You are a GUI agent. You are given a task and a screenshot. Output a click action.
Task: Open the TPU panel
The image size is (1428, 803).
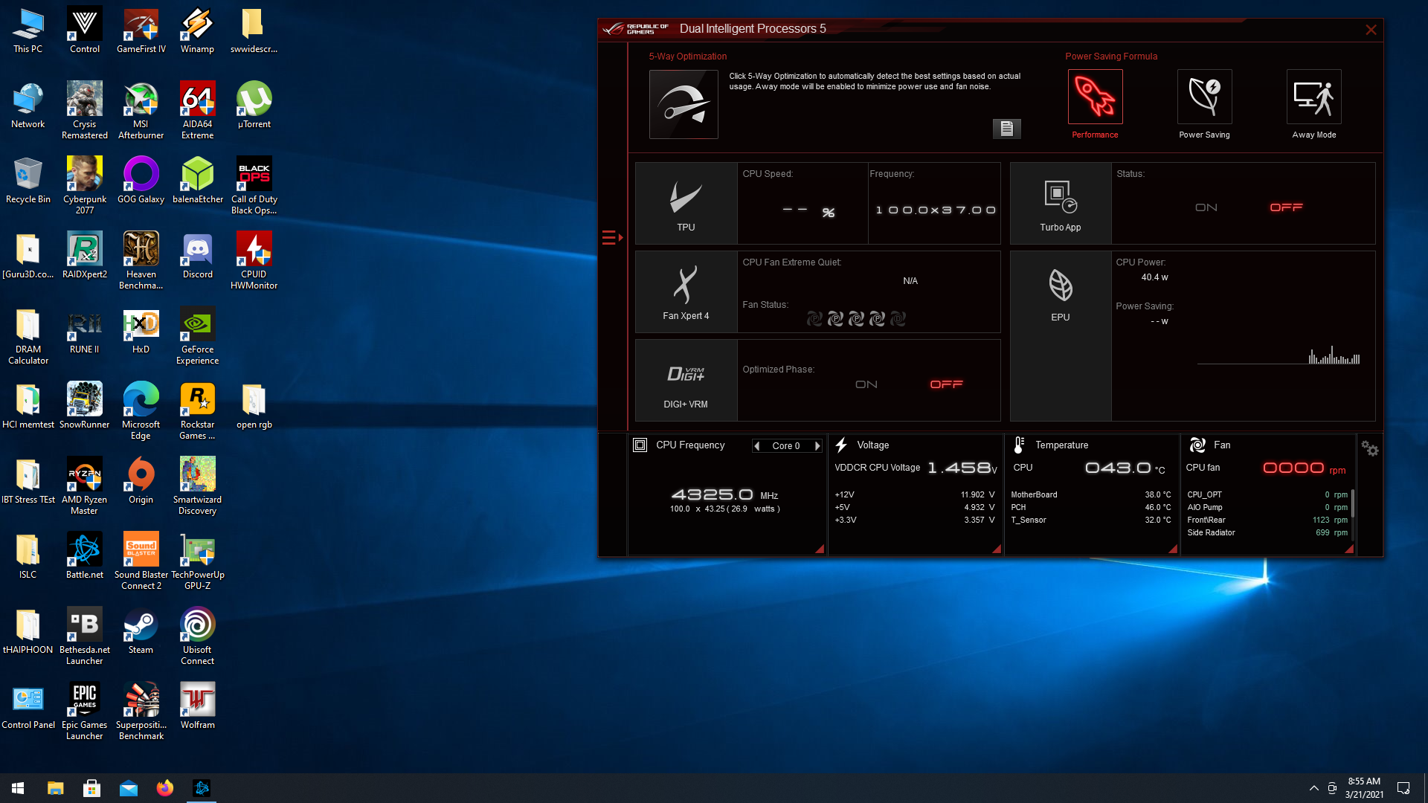686,203
